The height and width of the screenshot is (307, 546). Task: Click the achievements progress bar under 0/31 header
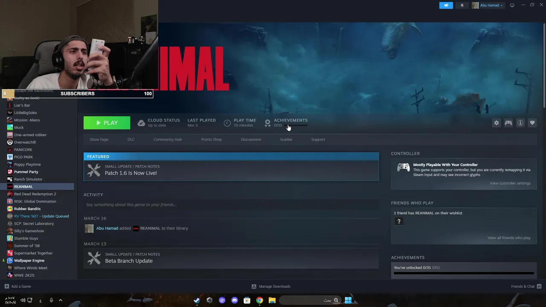point(295,126)
